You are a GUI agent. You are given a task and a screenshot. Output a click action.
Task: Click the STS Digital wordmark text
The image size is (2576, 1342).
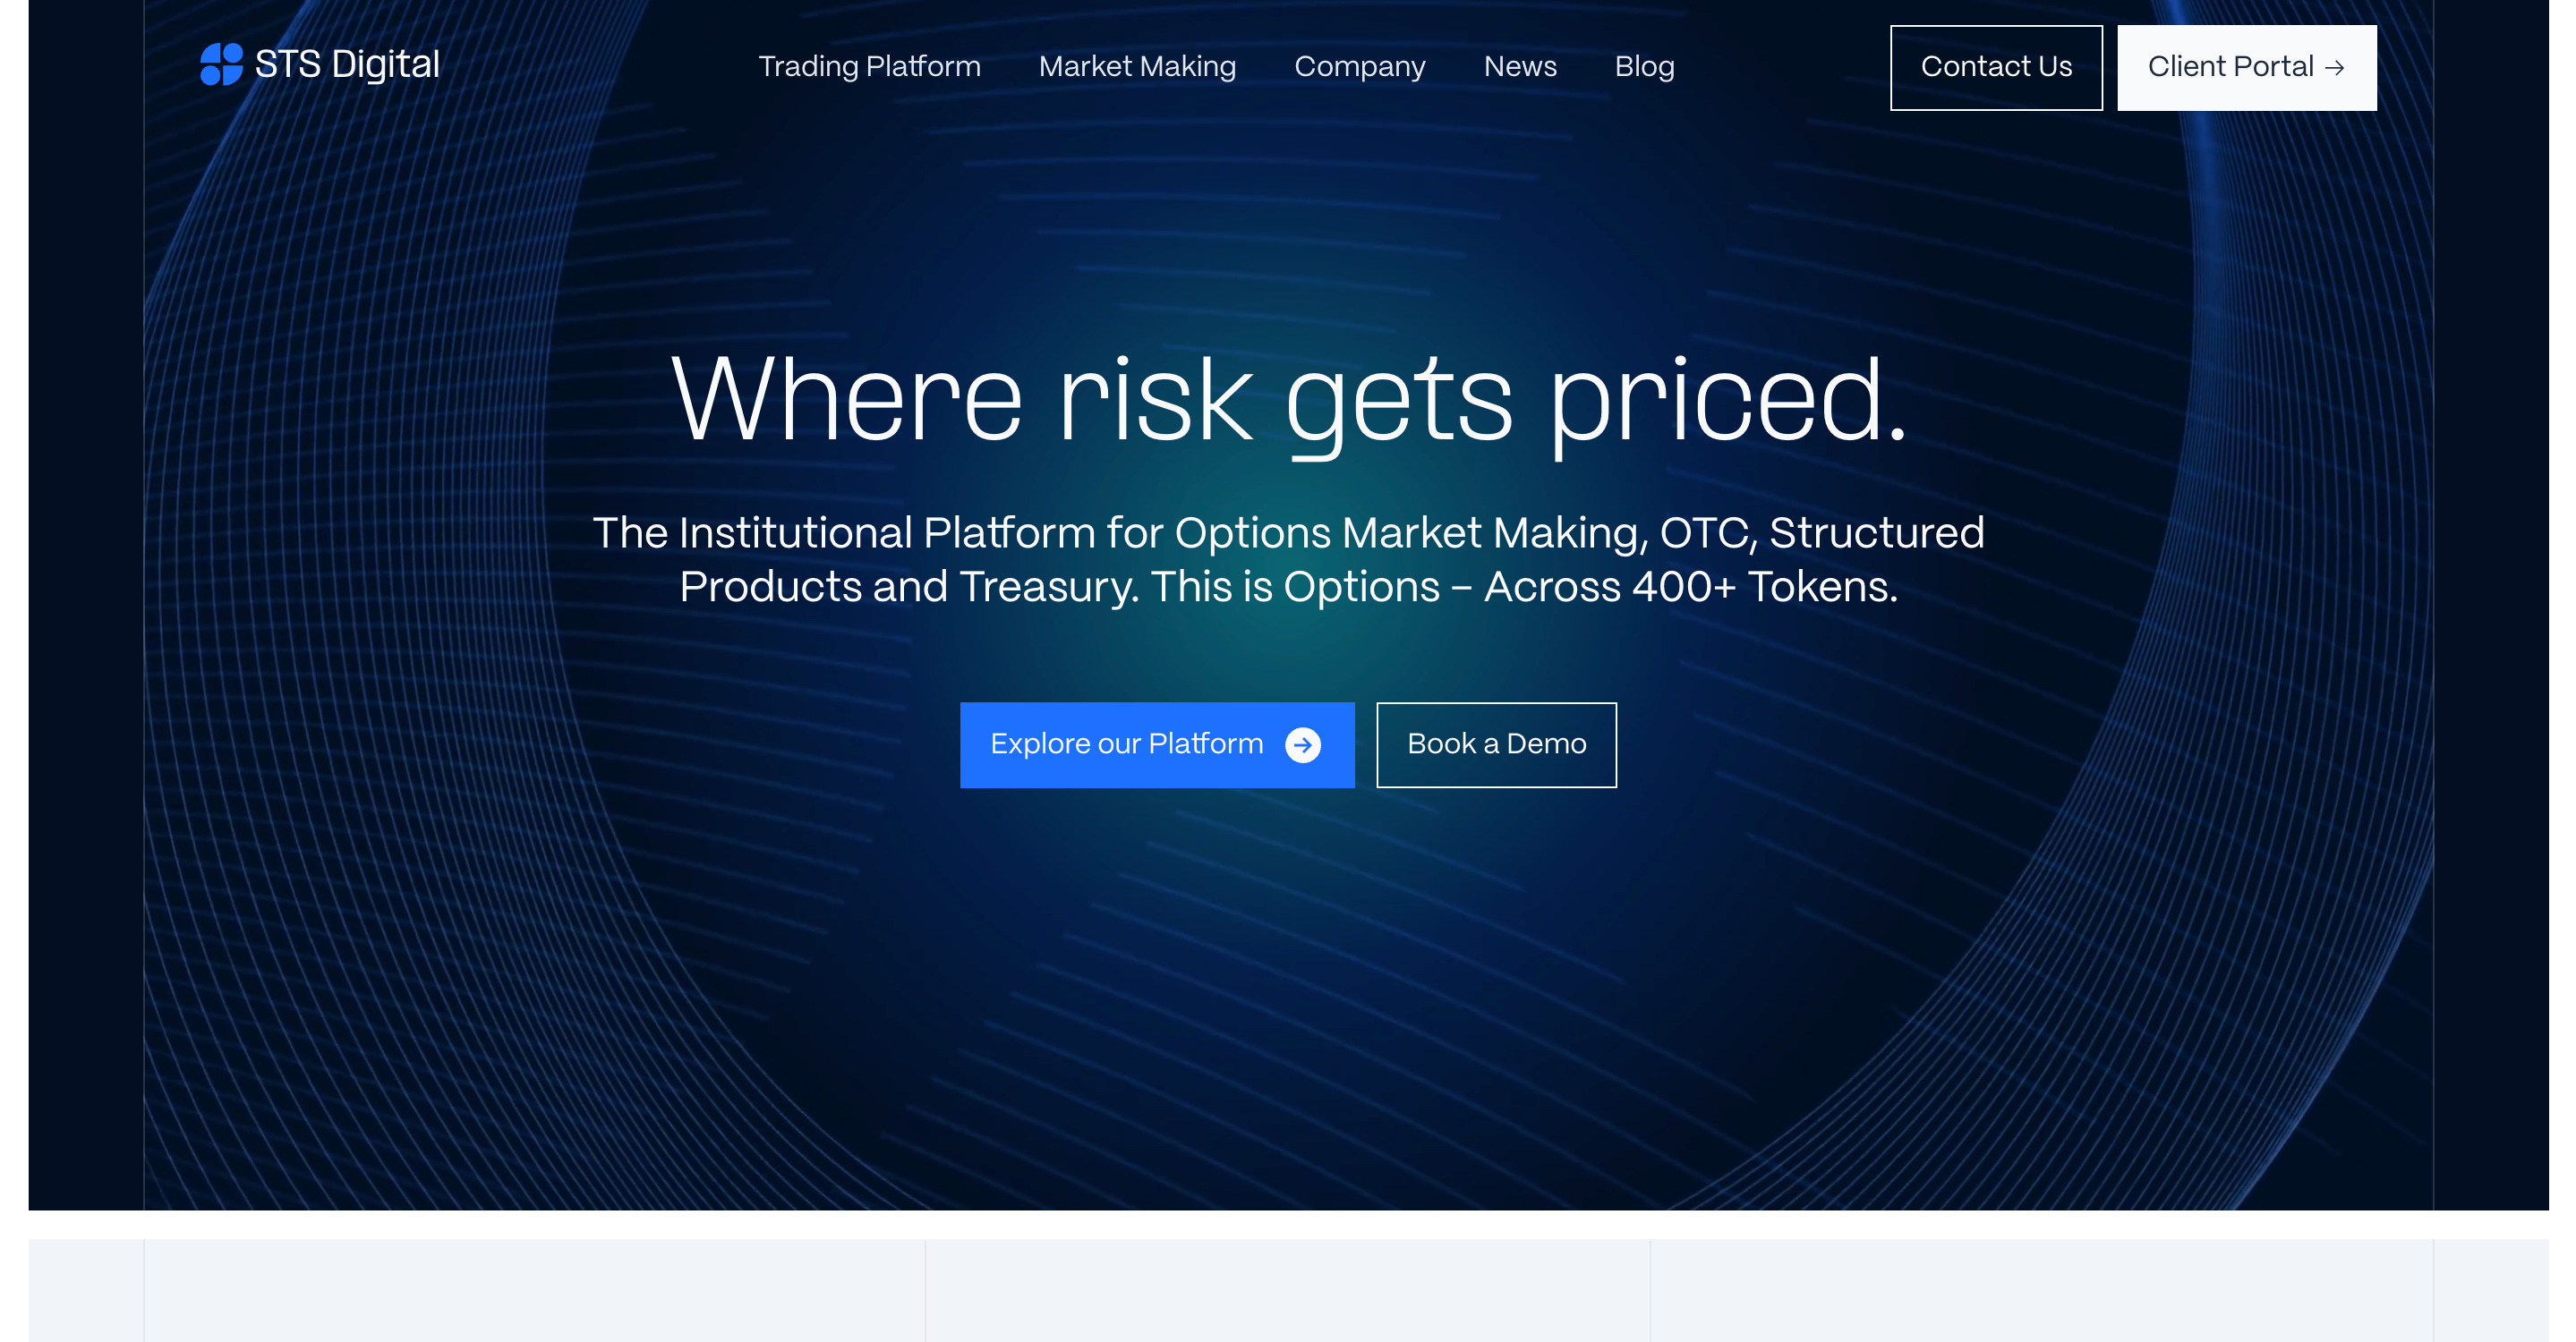coord(347,65)
